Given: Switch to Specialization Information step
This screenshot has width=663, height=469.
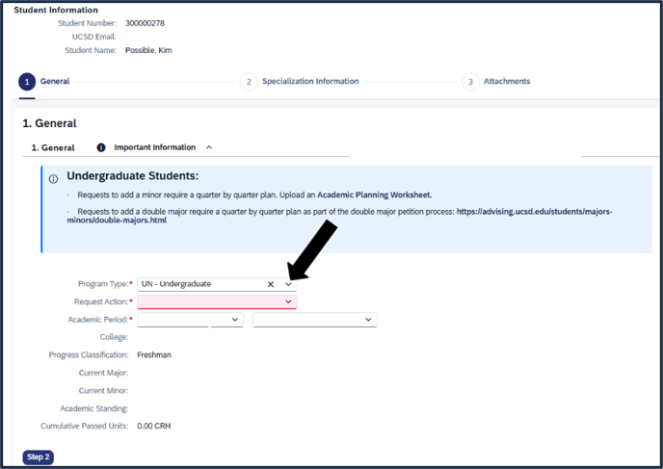Looking at the screenshot, I should (x=310, y=81).
